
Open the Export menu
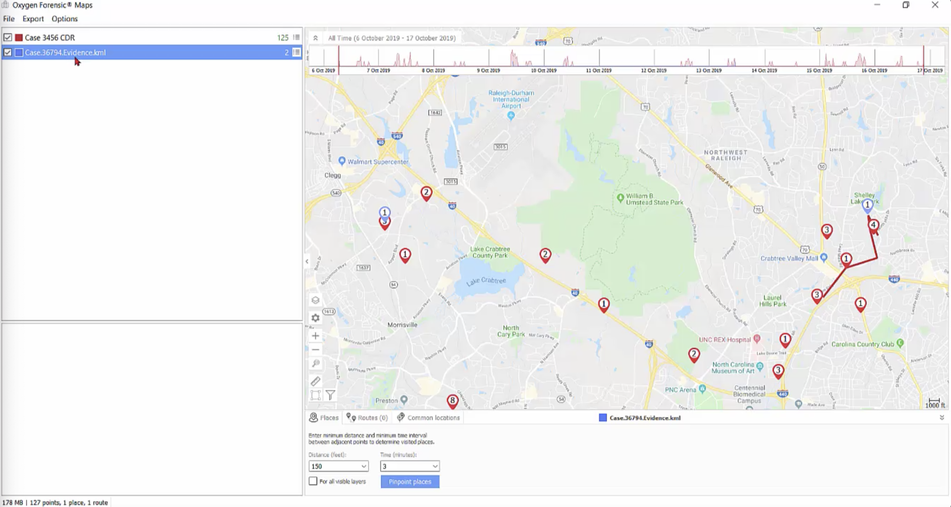[33, 19]
